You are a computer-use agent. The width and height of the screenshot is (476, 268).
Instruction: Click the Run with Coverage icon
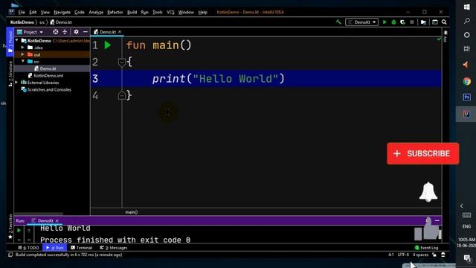[x=402, y=22]
